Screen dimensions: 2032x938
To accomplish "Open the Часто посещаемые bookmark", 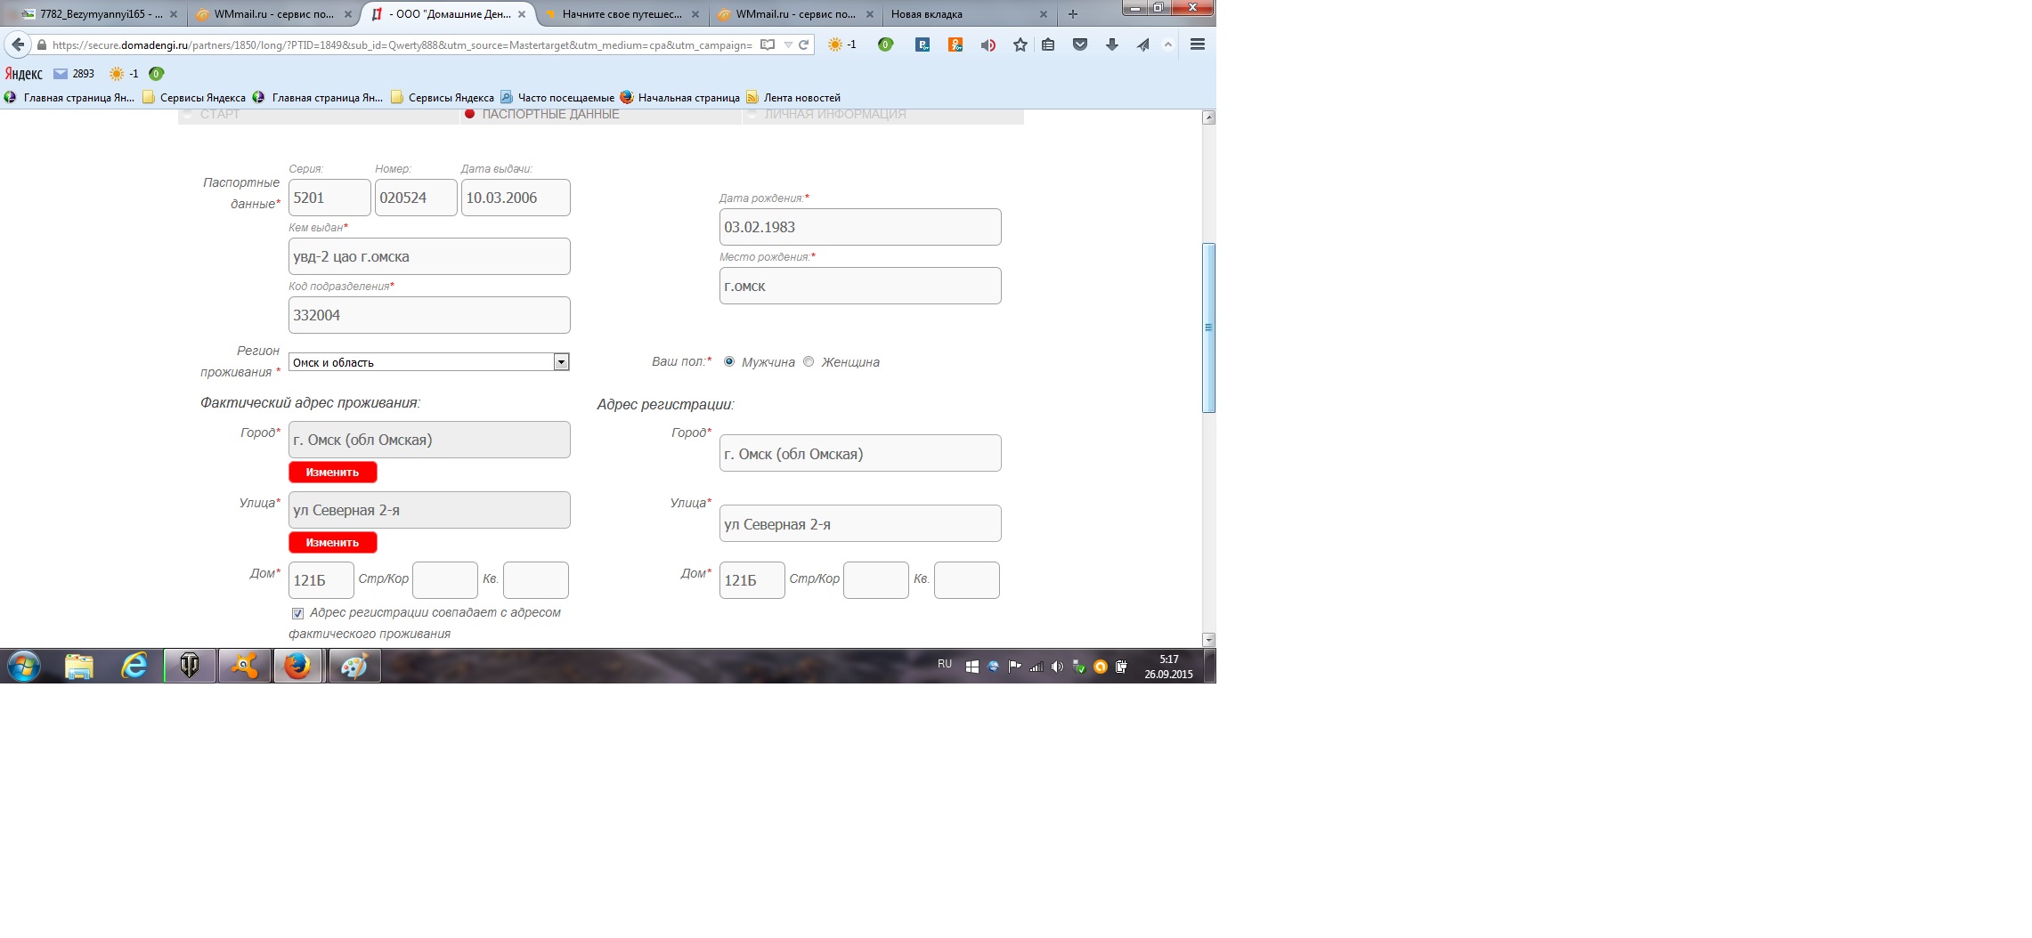I will point(557,98).
